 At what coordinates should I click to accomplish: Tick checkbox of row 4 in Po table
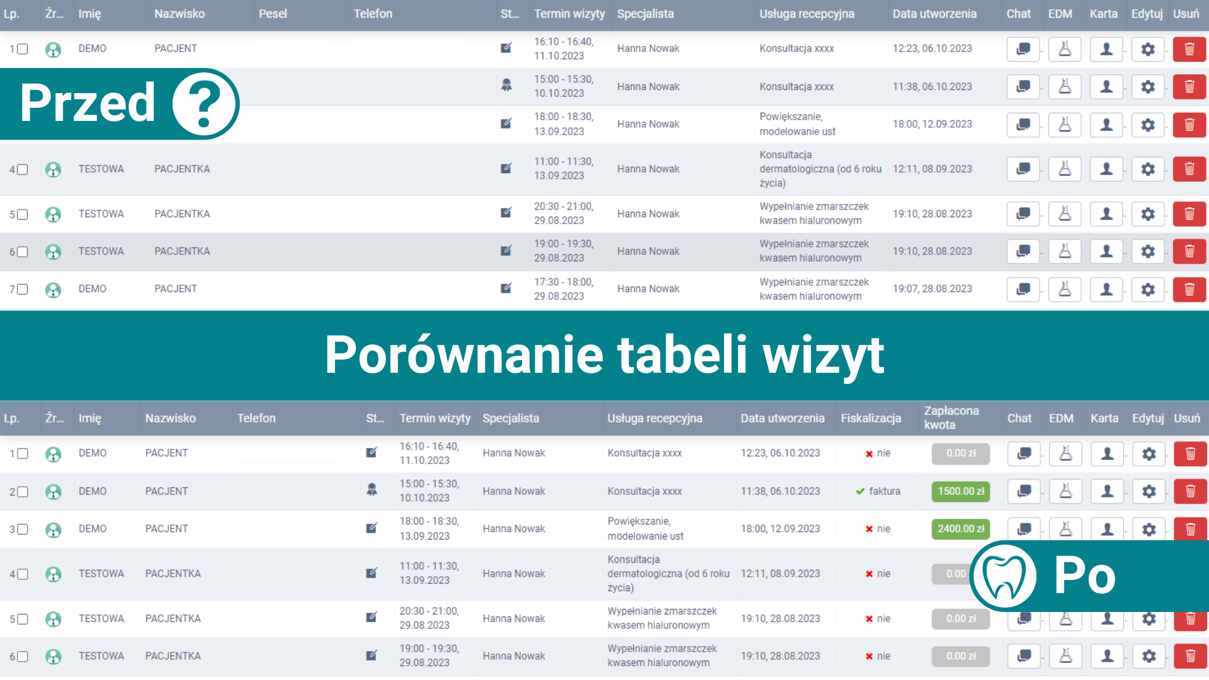point(23,574)
